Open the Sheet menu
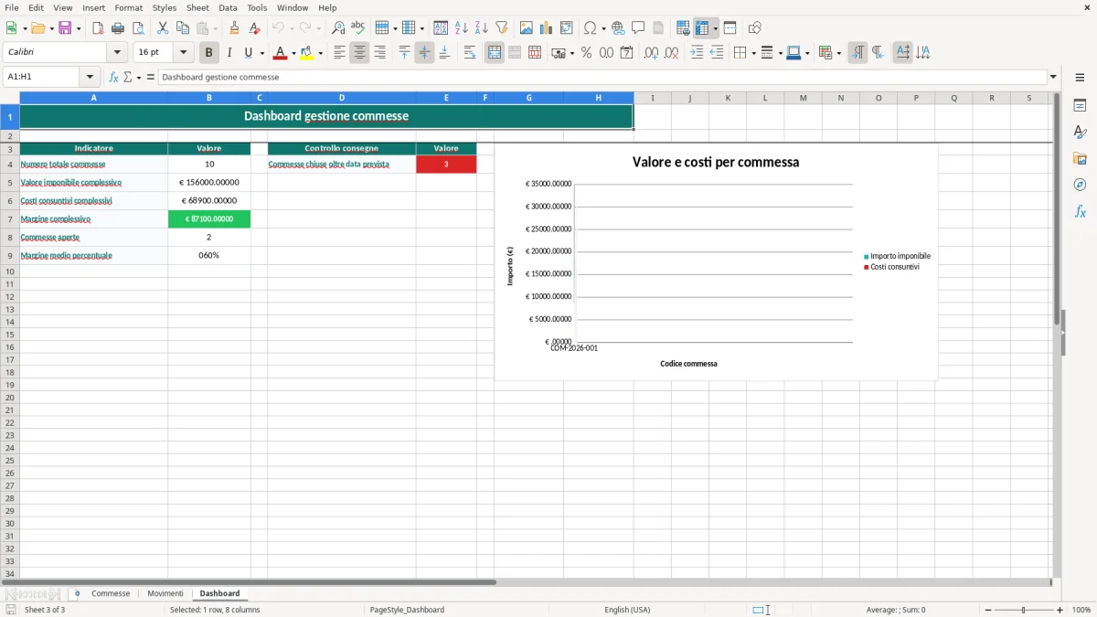 (x=197, y=7)
